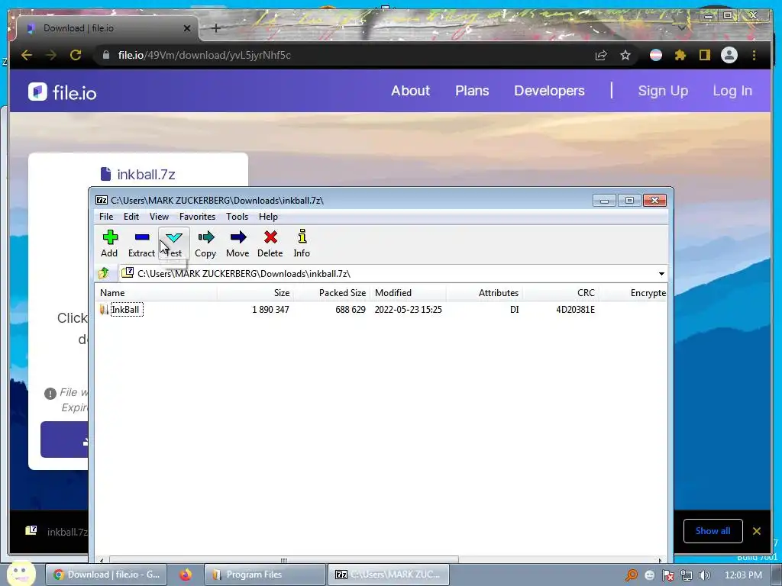782x586 pixels.
Task: Sort list by CRC column
Action: pyautogui.click(x=561, y=293)
